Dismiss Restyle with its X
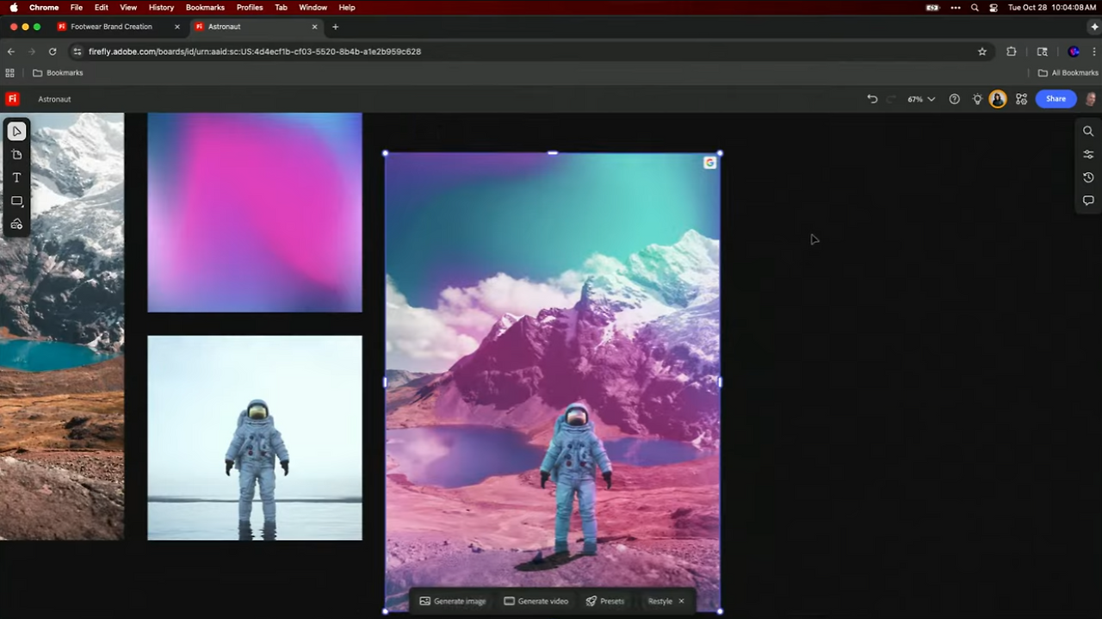The image size is (1102, 619). click(x=682, y=601)
